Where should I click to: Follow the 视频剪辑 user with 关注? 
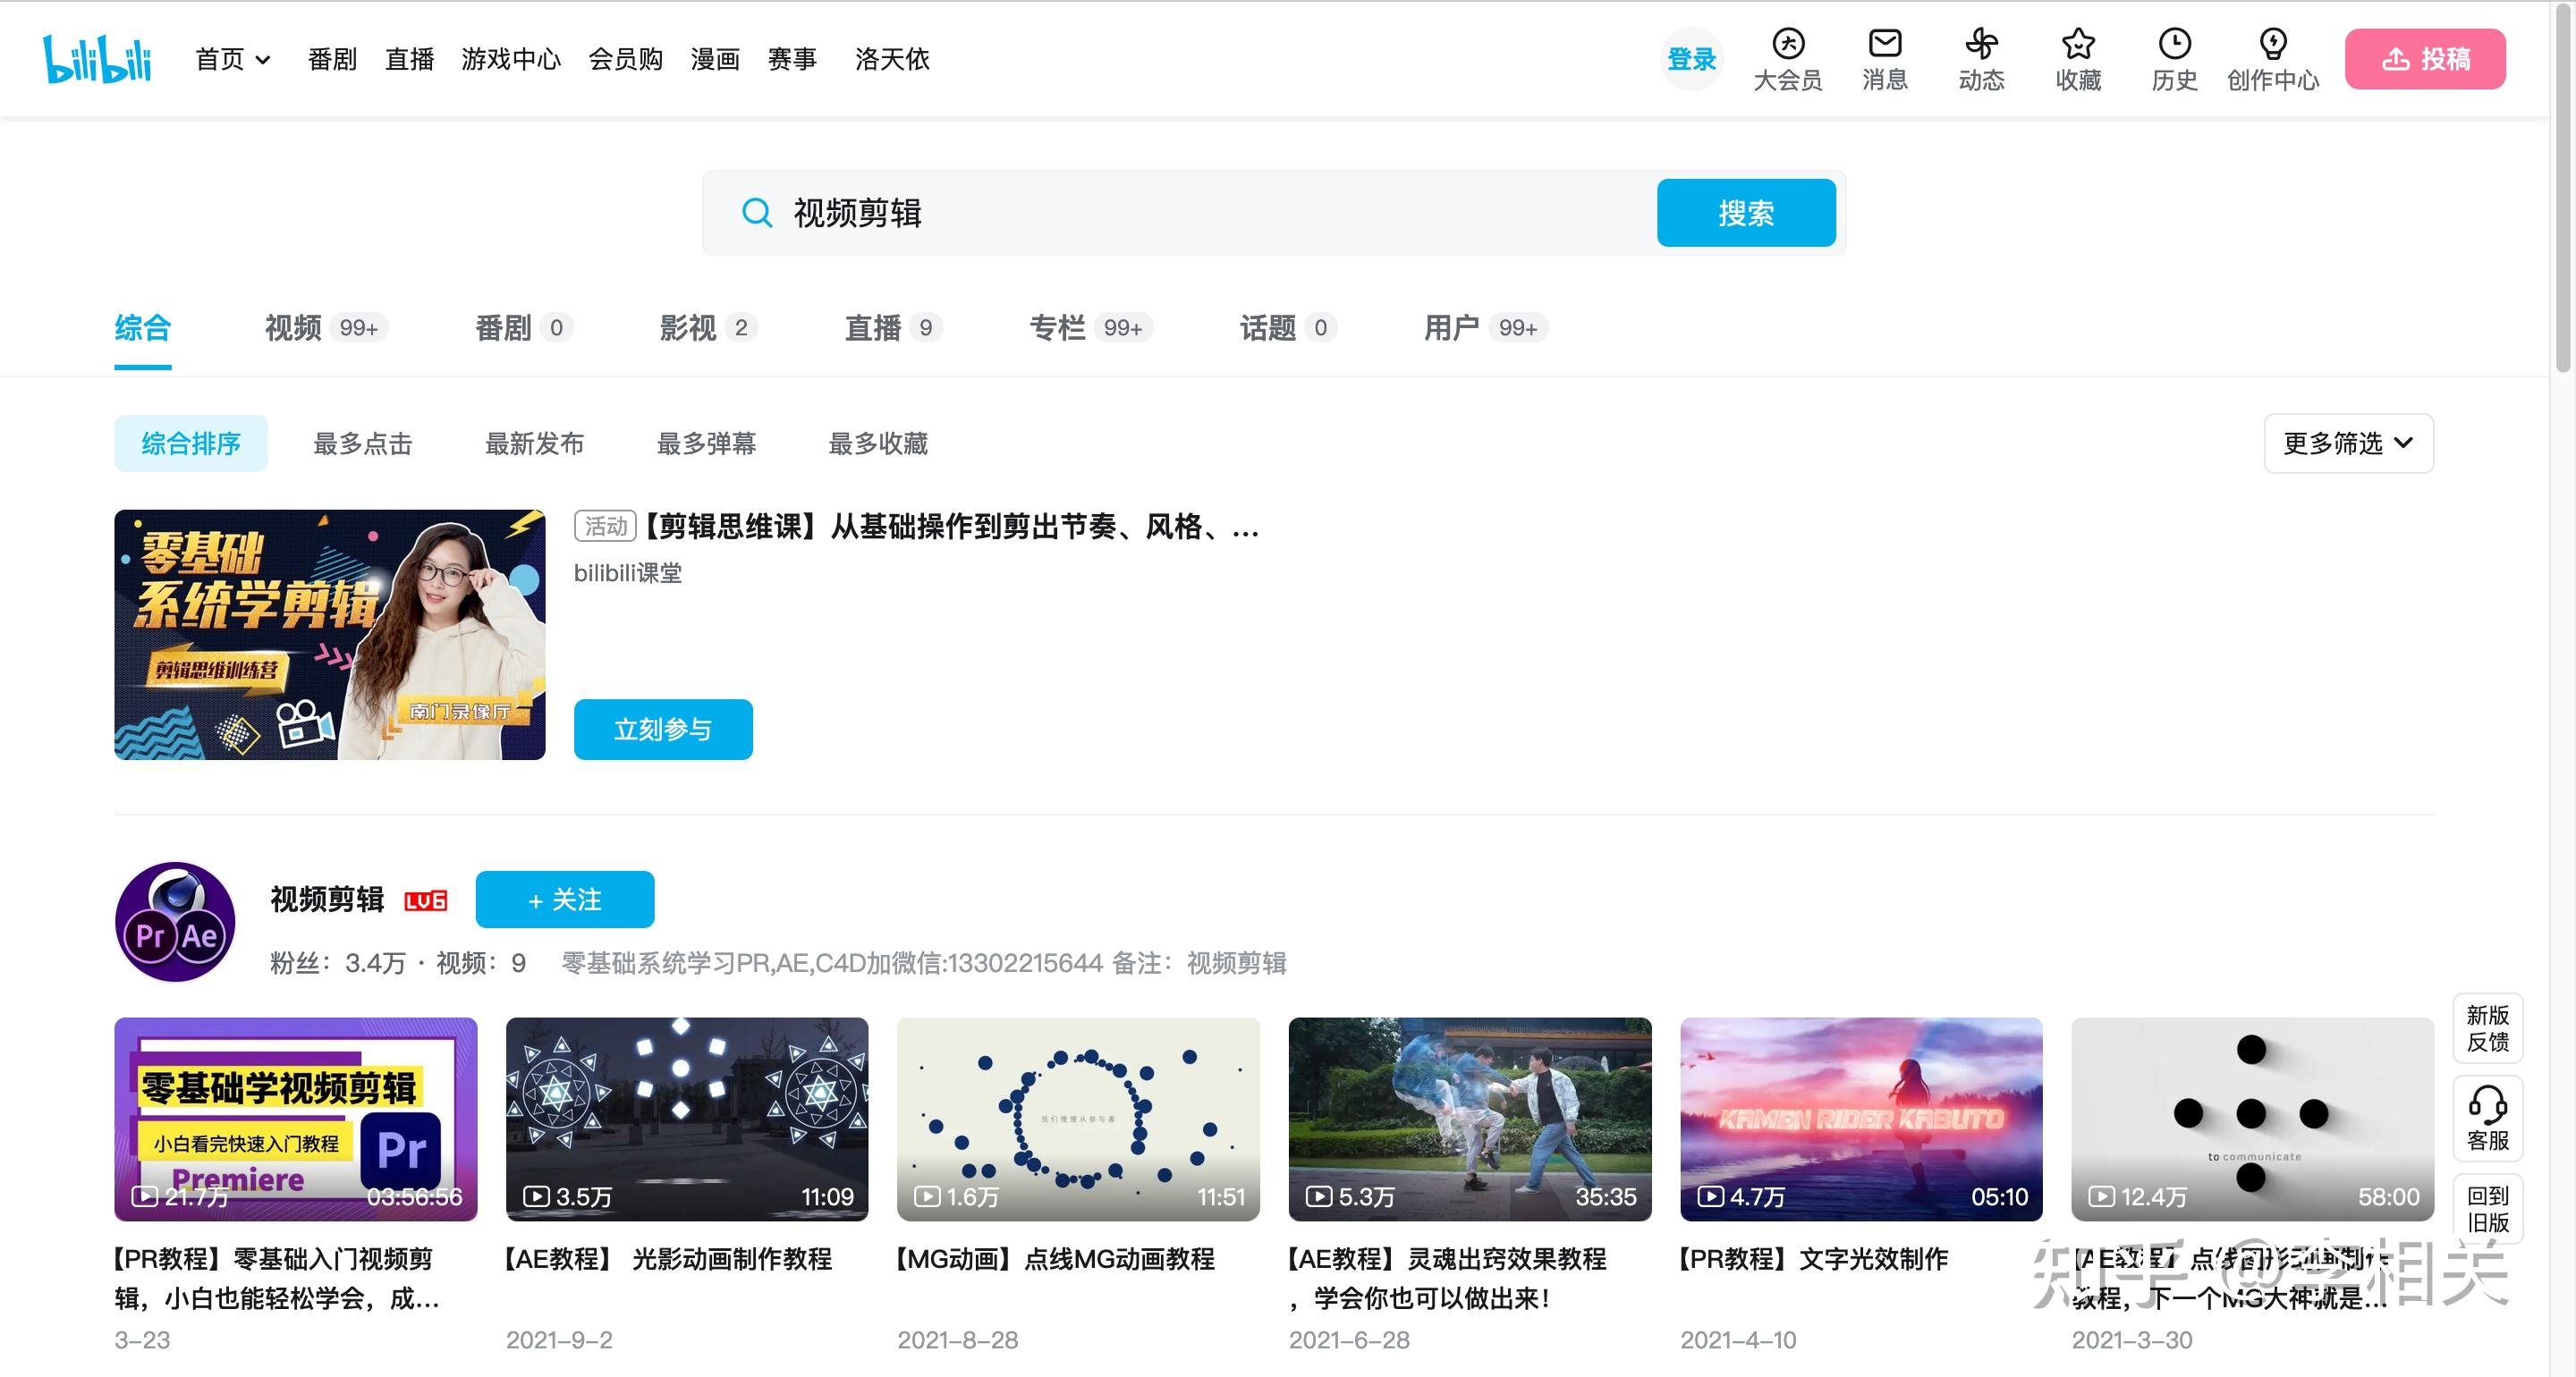coord(564,899)
